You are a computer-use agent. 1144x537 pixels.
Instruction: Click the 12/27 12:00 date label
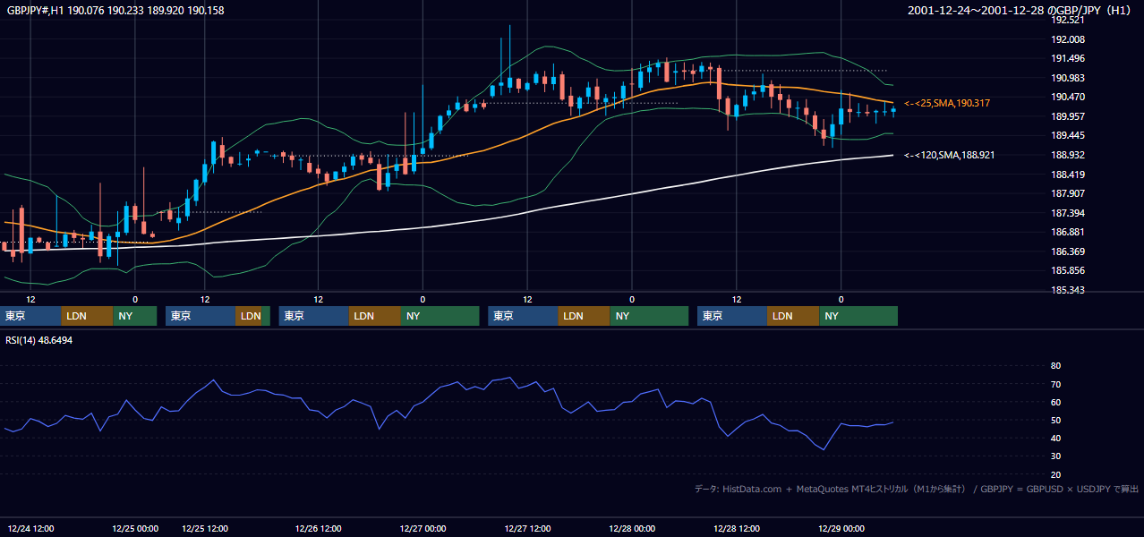tap(527, 529)
